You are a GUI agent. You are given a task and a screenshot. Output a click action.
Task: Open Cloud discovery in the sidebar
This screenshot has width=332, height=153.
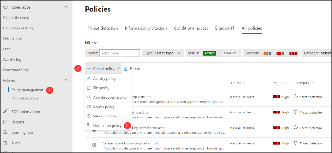[x=16, y=18]
